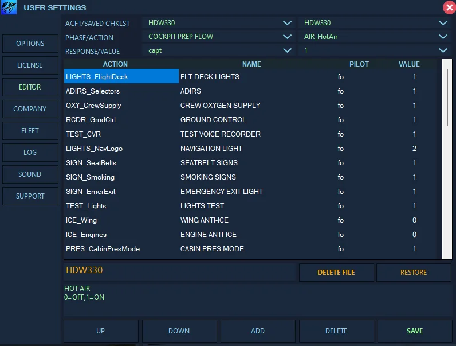
Task: Open the LOG section
Action: tap(30, 153)
